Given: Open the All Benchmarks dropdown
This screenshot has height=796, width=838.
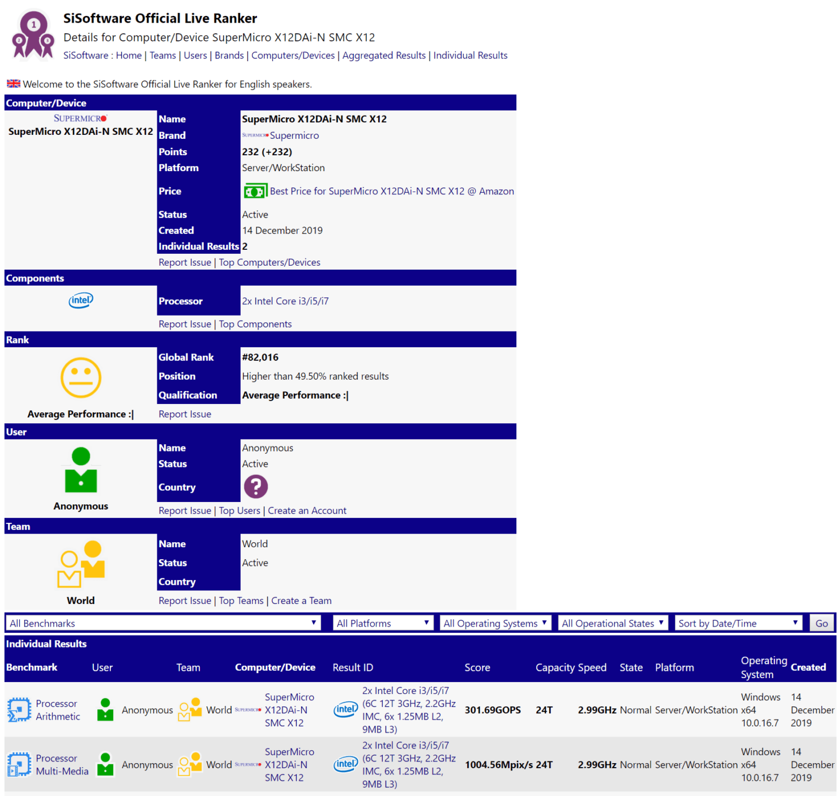Looking at the screenshot, I should click(163, 623).
